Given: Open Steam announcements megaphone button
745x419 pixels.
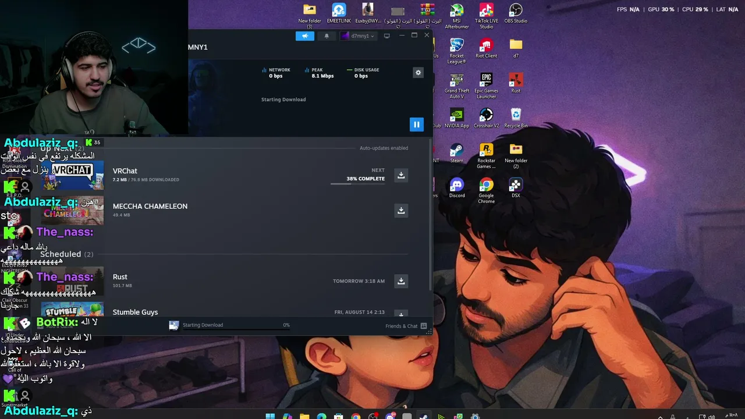Looking at the screenshot, I should (x=304, y=36).
